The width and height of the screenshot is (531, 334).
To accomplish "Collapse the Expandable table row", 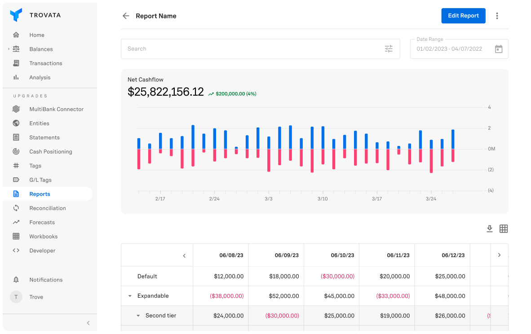I will point(130,296).
